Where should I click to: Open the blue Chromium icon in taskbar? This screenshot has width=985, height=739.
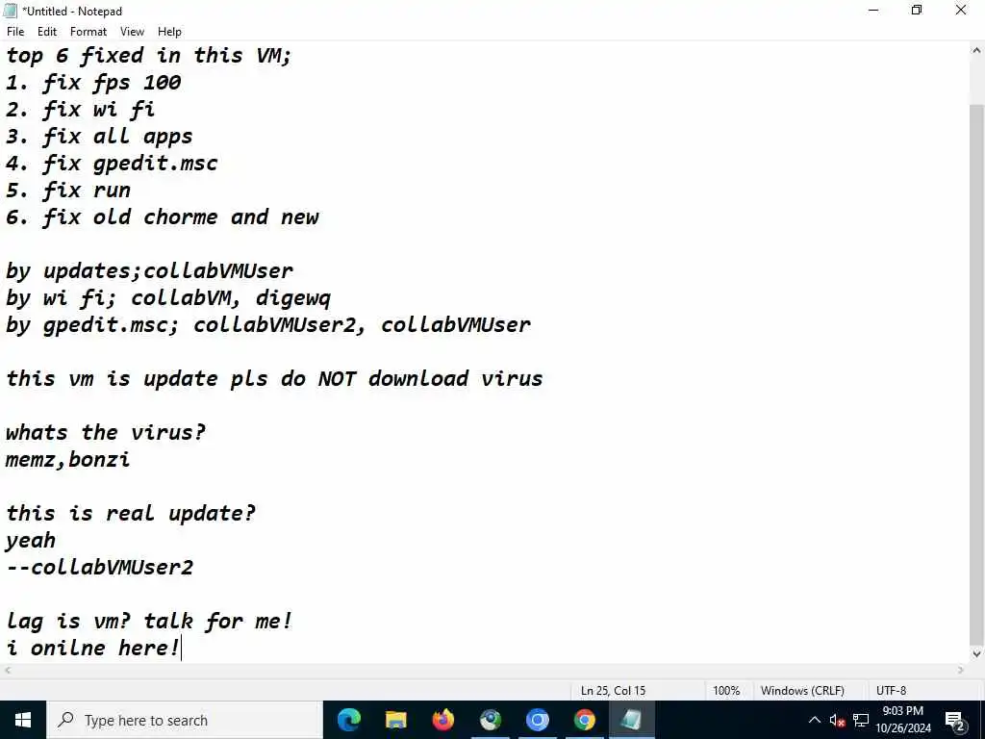coord(537,720)
